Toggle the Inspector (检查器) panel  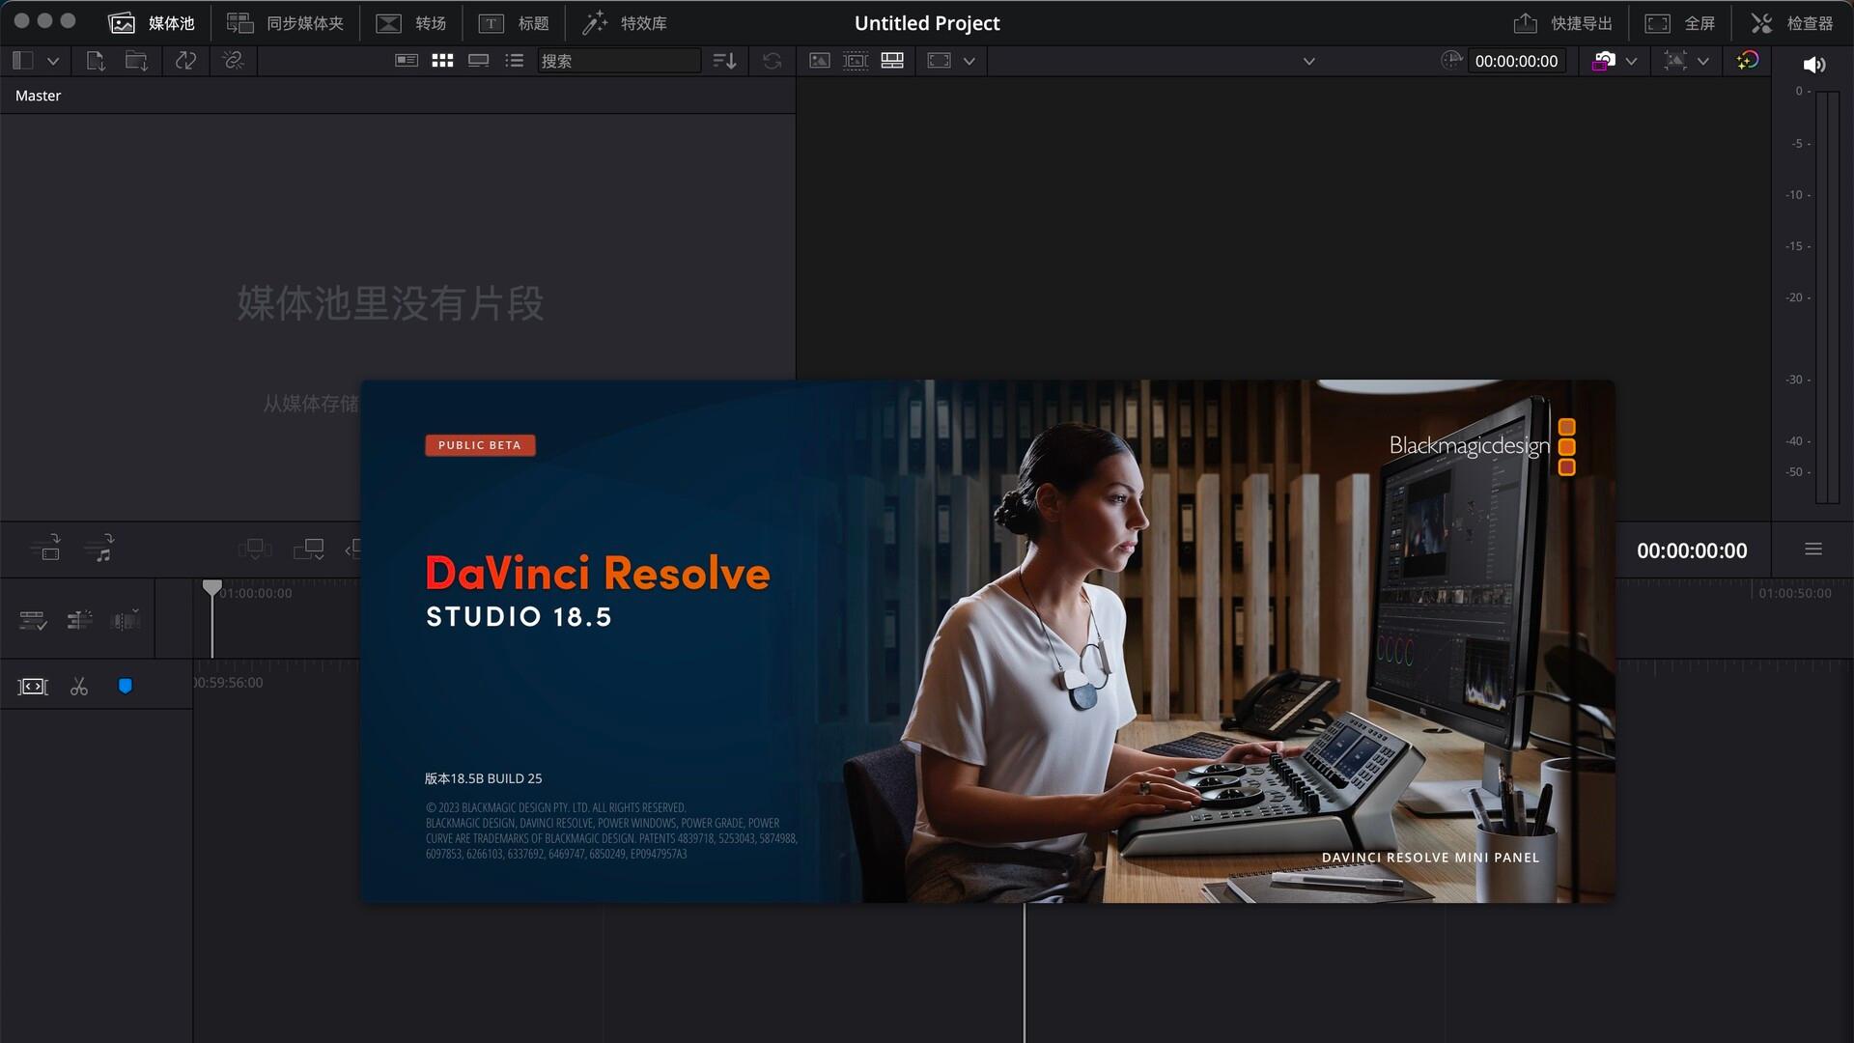click(1792, 23)
